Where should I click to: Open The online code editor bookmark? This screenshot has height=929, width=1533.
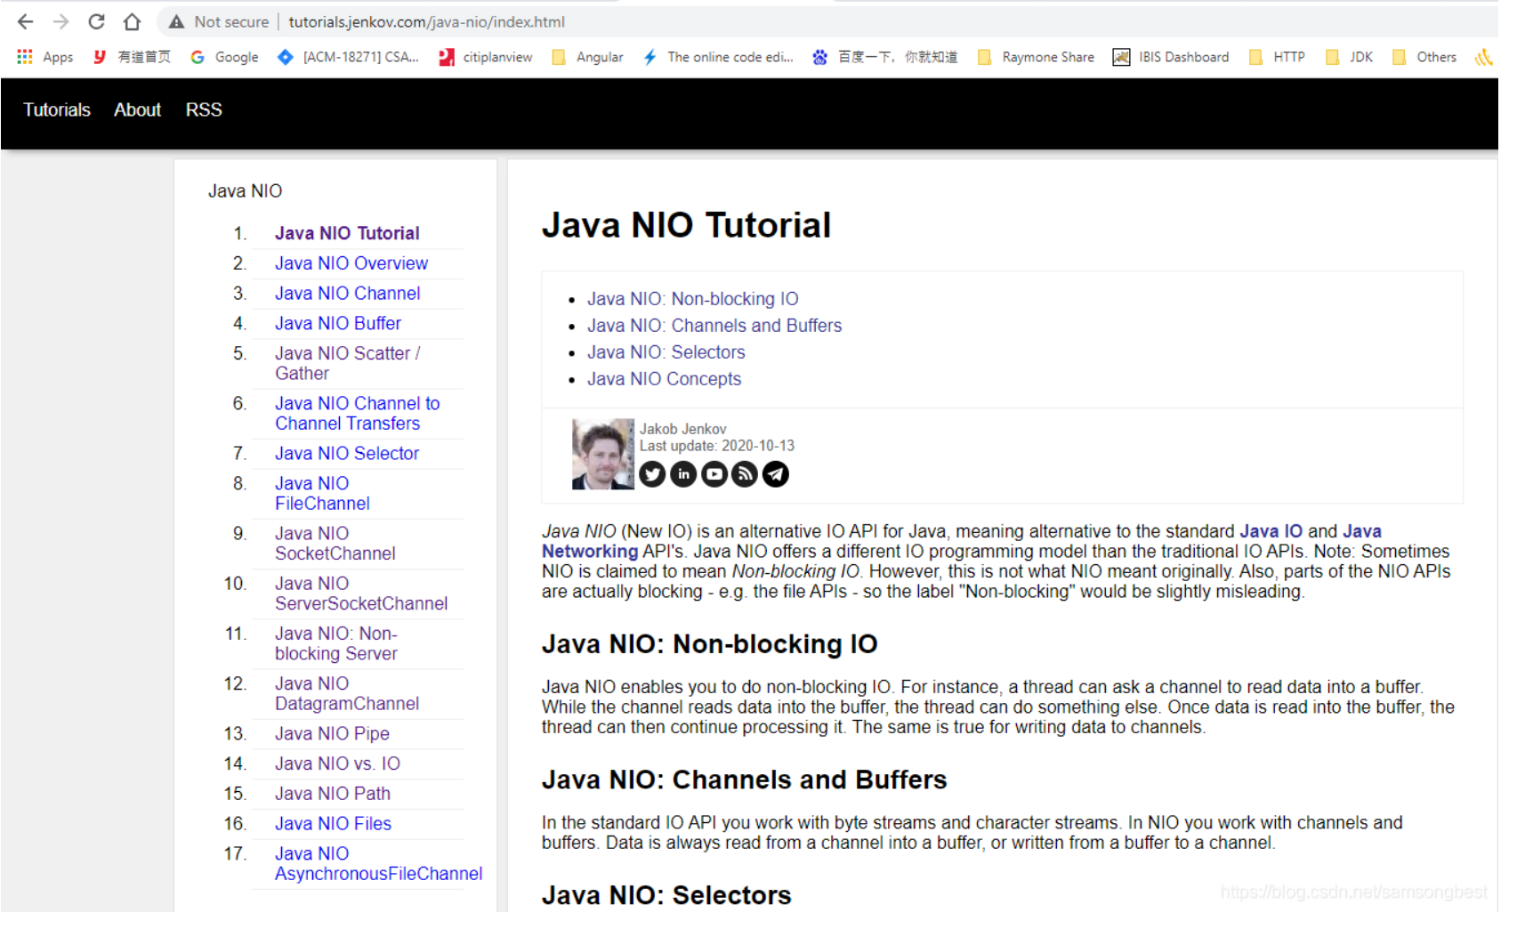[718, 57]
